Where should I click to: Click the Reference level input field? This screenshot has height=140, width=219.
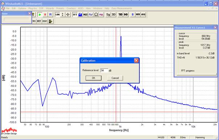pyautogui.click(x=104, y=70)
